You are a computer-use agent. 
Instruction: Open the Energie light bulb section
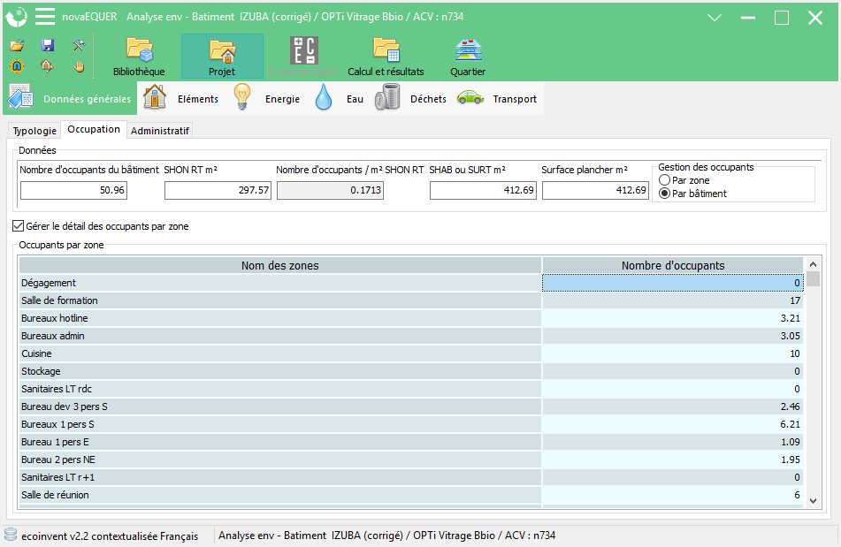point(266,98)
